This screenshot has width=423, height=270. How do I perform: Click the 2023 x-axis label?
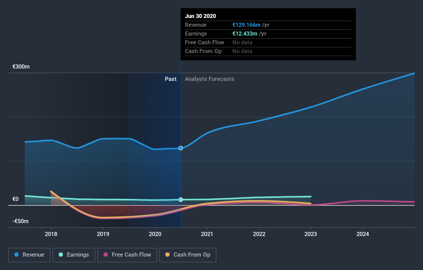311,234
